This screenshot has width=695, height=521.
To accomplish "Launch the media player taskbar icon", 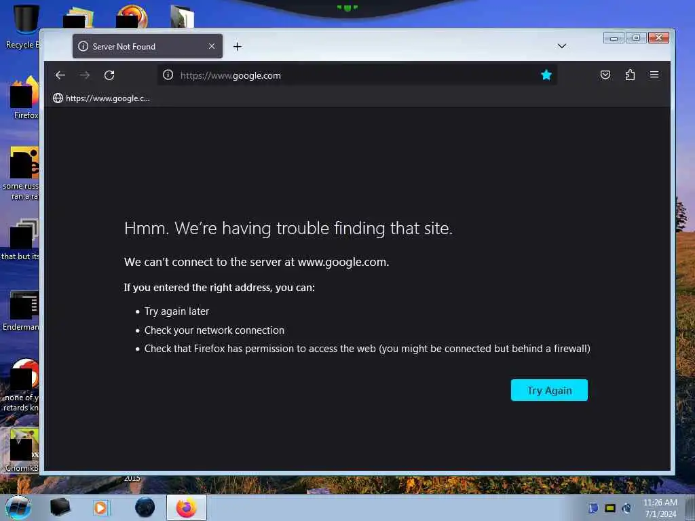I will point(100,507).
